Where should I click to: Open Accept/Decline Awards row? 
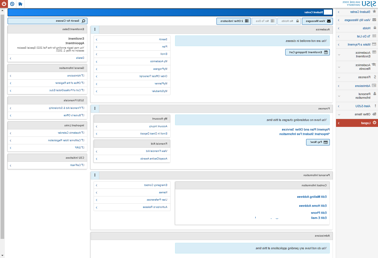pos(132,159)
